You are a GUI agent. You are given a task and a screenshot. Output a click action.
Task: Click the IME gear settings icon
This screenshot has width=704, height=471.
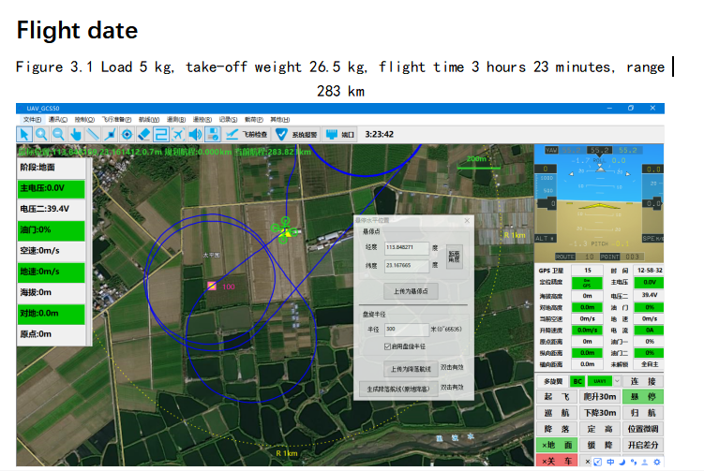coord(657,462)
